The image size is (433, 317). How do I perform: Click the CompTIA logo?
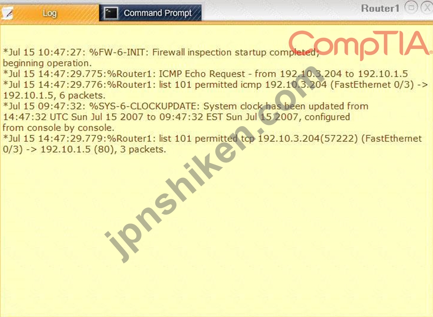point(360,44)
